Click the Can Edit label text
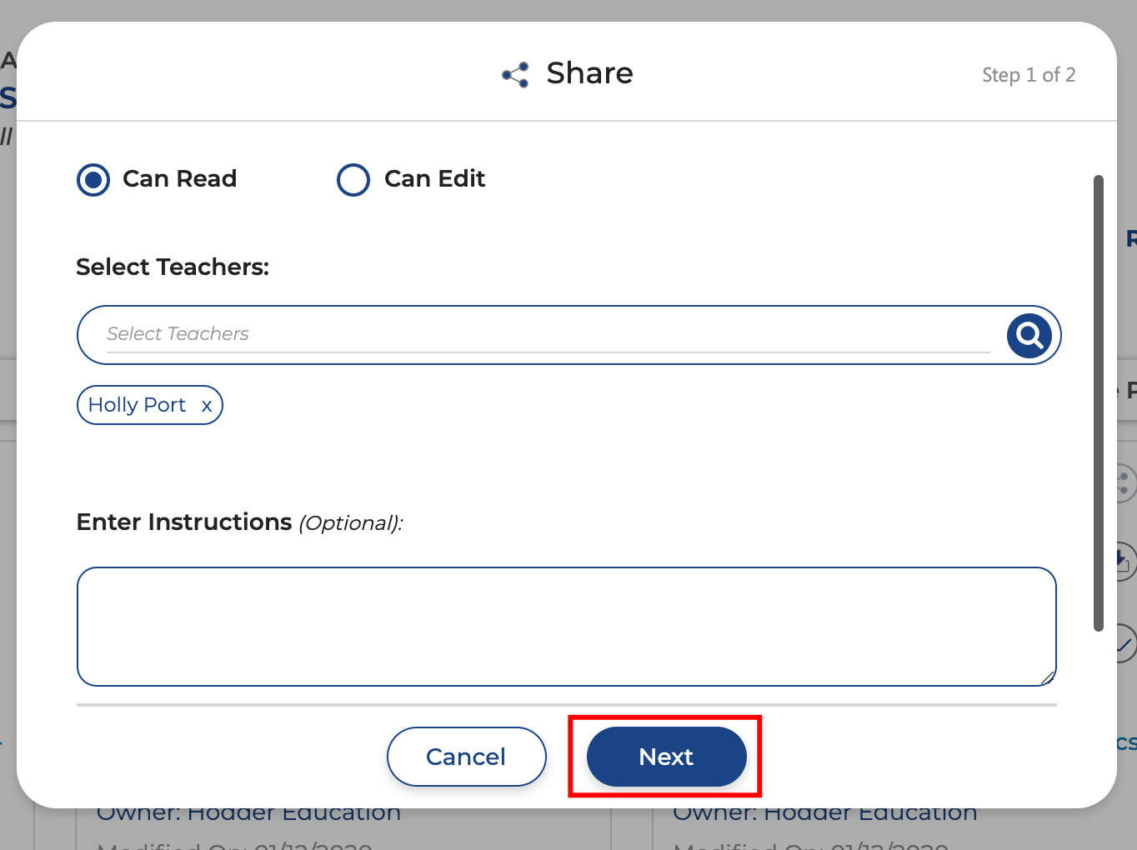1137x850 pixels. tap(434, 179)
